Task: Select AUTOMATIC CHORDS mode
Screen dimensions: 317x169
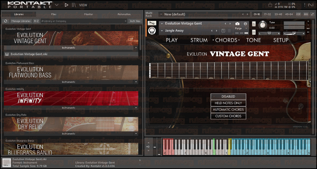Action: point(228,110)
